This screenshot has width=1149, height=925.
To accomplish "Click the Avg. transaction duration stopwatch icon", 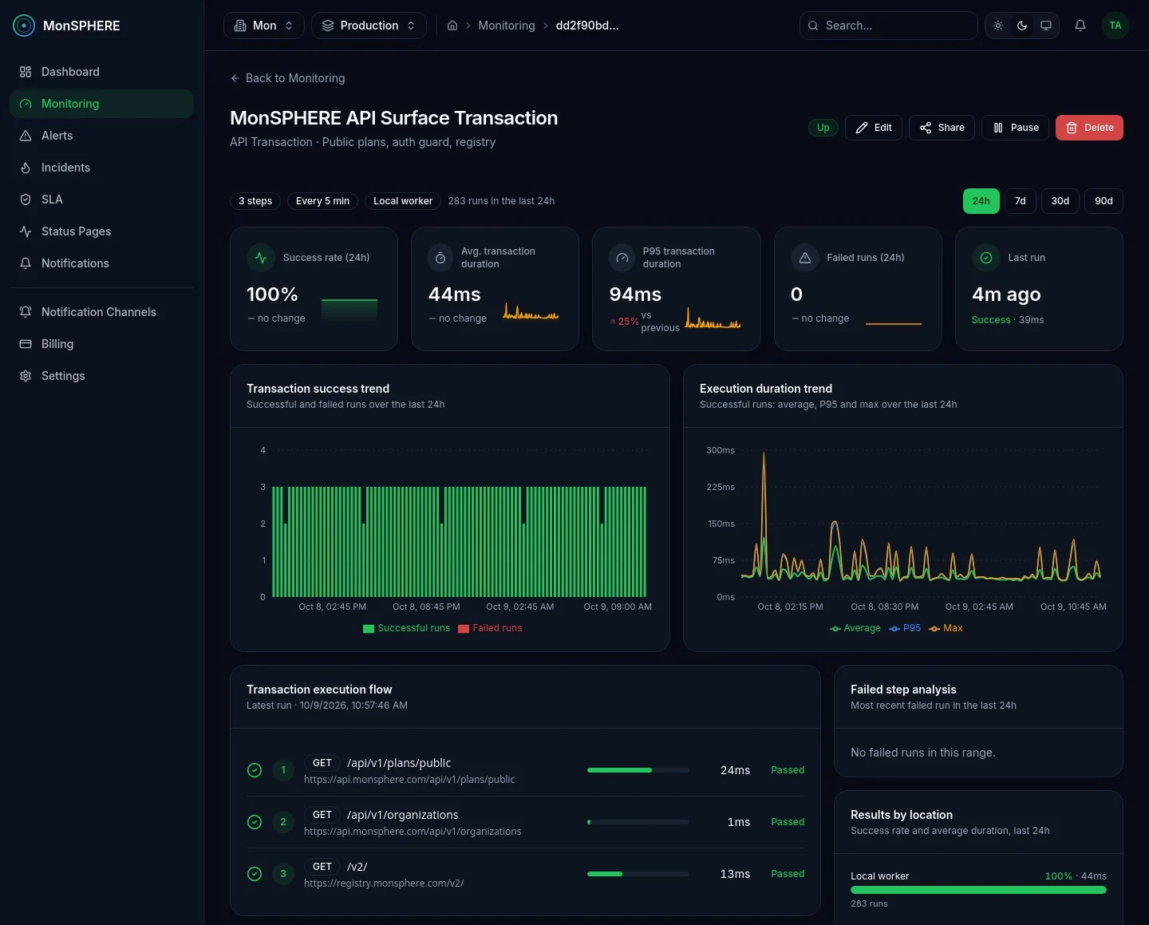I will (440, 258).
